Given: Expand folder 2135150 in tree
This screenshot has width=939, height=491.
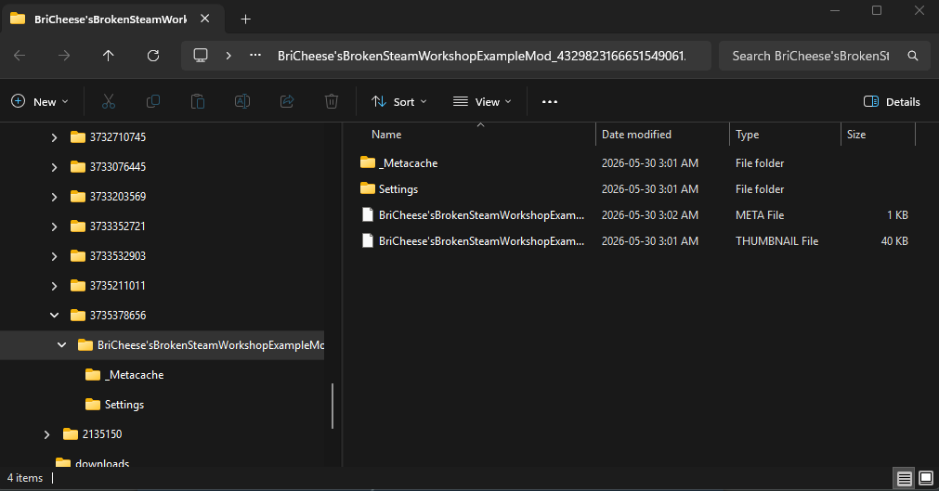Looking at the screenshot, I should [x=46, y=434].
